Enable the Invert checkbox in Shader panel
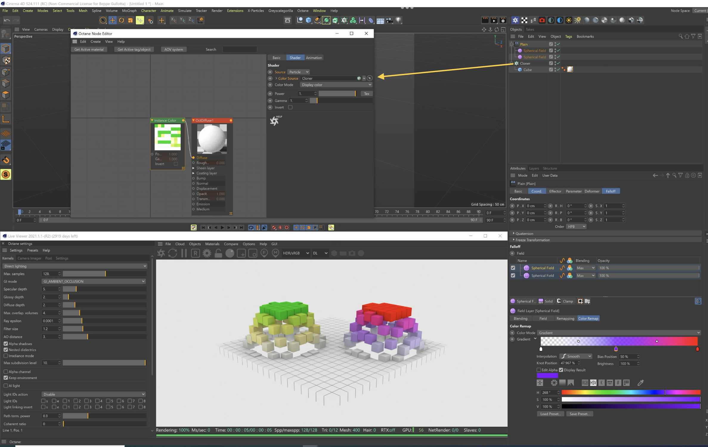The height and width of the screenshot is (447, 708). tap(290, 107)
